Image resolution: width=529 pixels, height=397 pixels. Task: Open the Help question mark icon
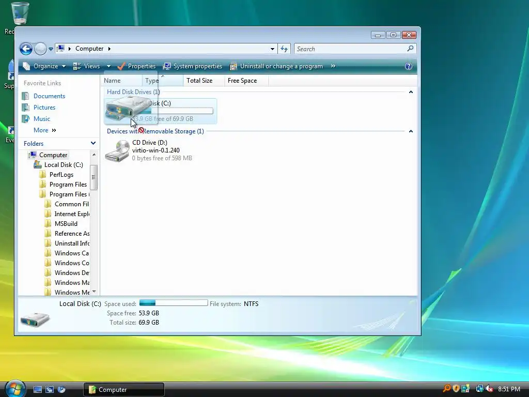click(x=409, y=66)
